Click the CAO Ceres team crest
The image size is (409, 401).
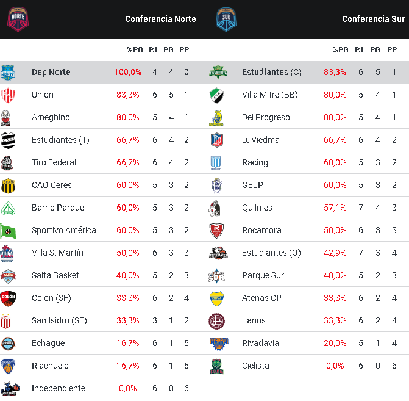[x=9, y=186]
